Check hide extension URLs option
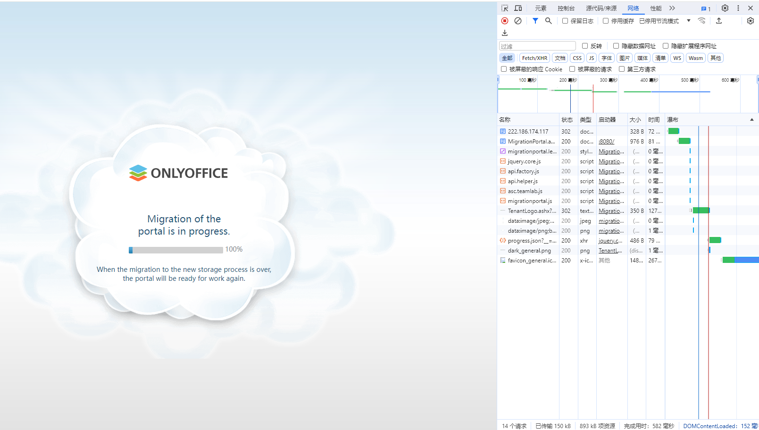 pyautogui.click(x=666, y=46)
